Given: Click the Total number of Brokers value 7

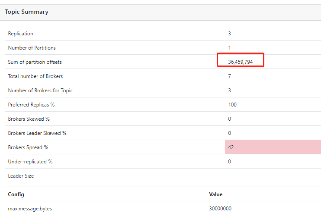Looking at the screenshot, I should 229,76.
